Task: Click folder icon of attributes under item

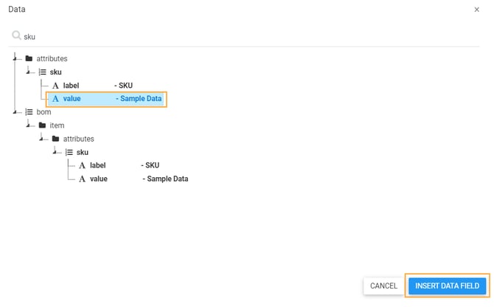Action: click(x=55, y=139)
